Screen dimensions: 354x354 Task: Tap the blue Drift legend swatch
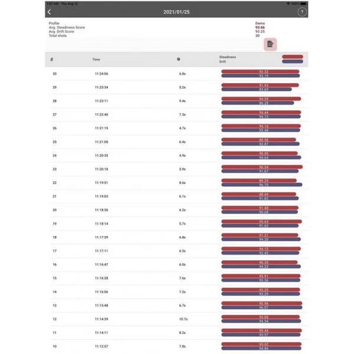(293, 61)
